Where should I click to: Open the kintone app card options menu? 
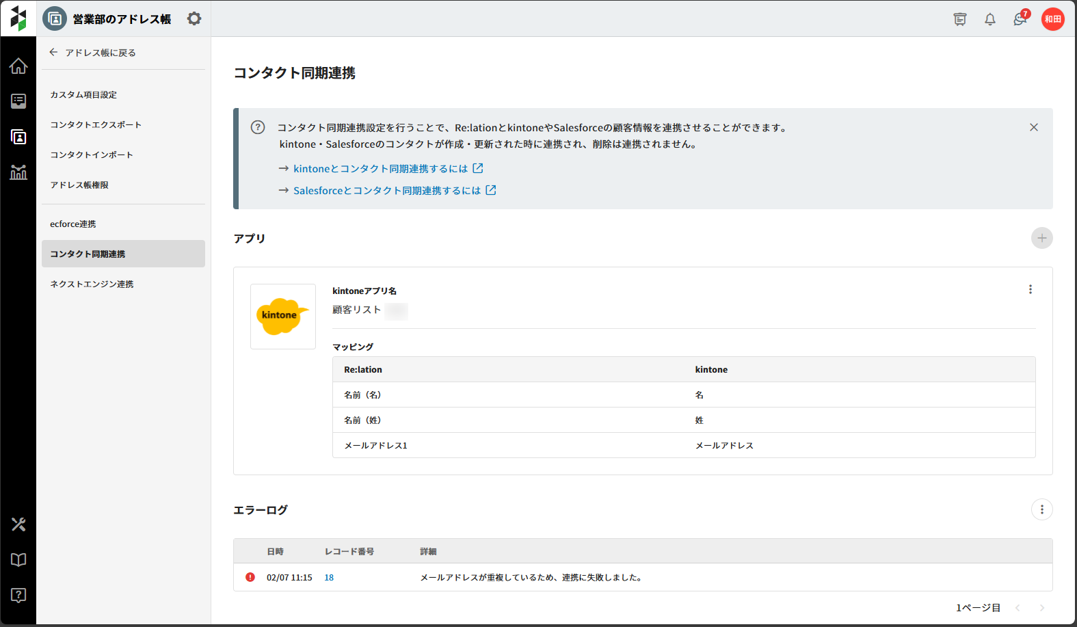(x=1030, y=289)
